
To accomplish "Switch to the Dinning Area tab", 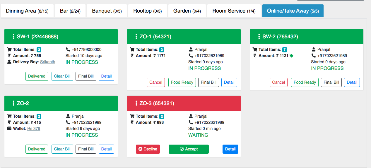I will point(27,11).
